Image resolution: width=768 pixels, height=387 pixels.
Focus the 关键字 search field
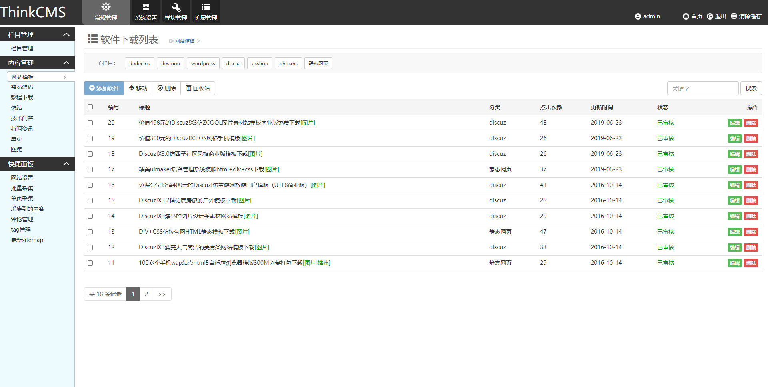tap(703, 88)
